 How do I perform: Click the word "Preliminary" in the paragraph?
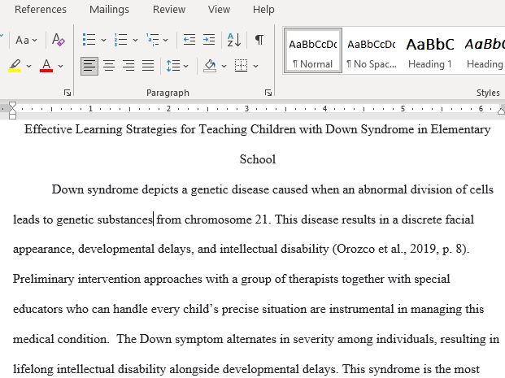point(43,279)
